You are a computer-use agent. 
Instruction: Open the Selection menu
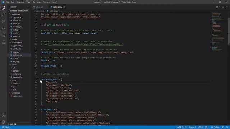(x=20, y=2)
